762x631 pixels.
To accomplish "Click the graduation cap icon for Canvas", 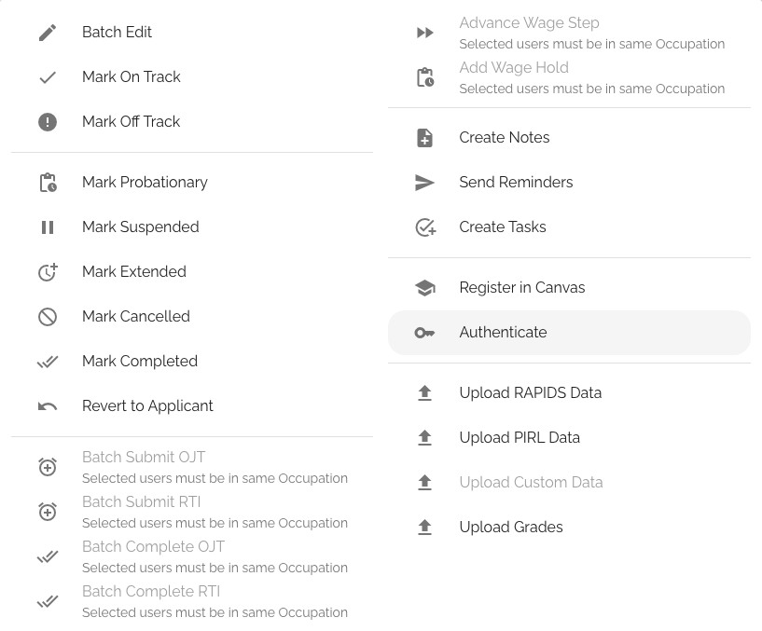I will point(424,288).
